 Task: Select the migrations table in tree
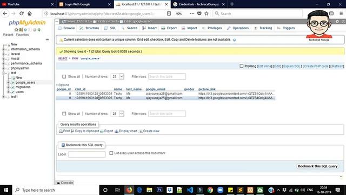tap(23, 87)
